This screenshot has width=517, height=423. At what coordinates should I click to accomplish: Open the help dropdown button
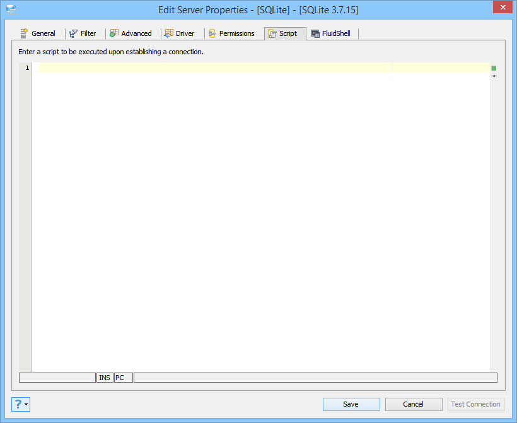[x=21, y=404]
